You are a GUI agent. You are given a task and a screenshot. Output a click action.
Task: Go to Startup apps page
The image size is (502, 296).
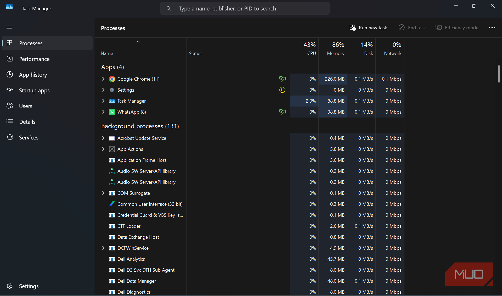[x=47, y=90]
